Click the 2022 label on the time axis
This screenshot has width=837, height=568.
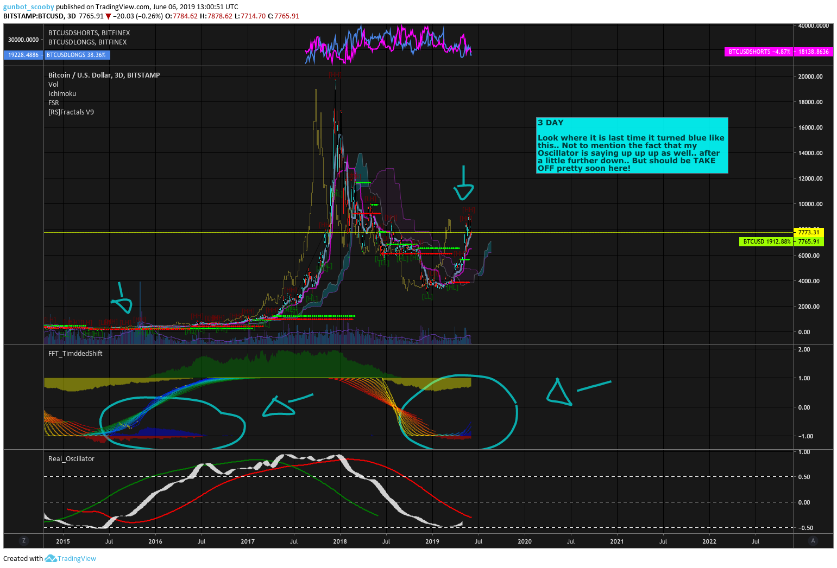pos(709,541)
